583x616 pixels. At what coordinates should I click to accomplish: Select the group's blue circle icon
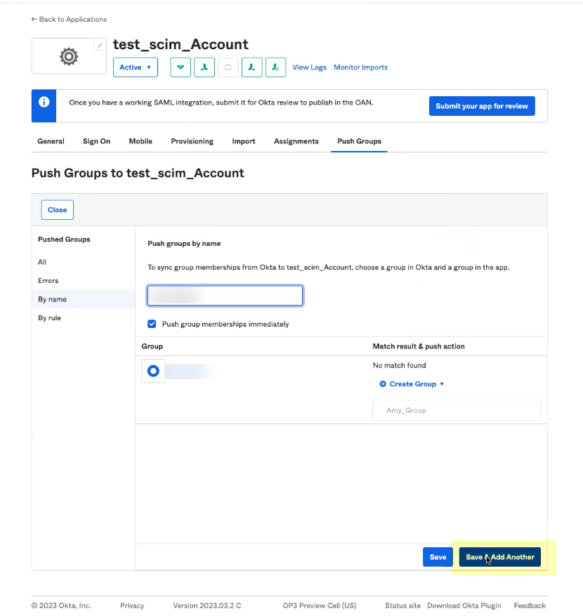pos(153,371)
